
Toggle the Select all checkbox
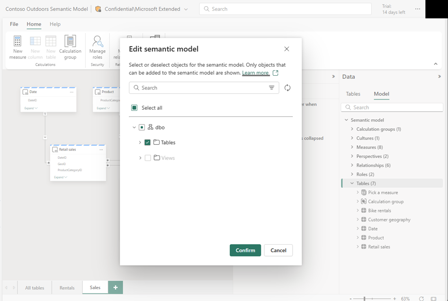click(134, 107)
